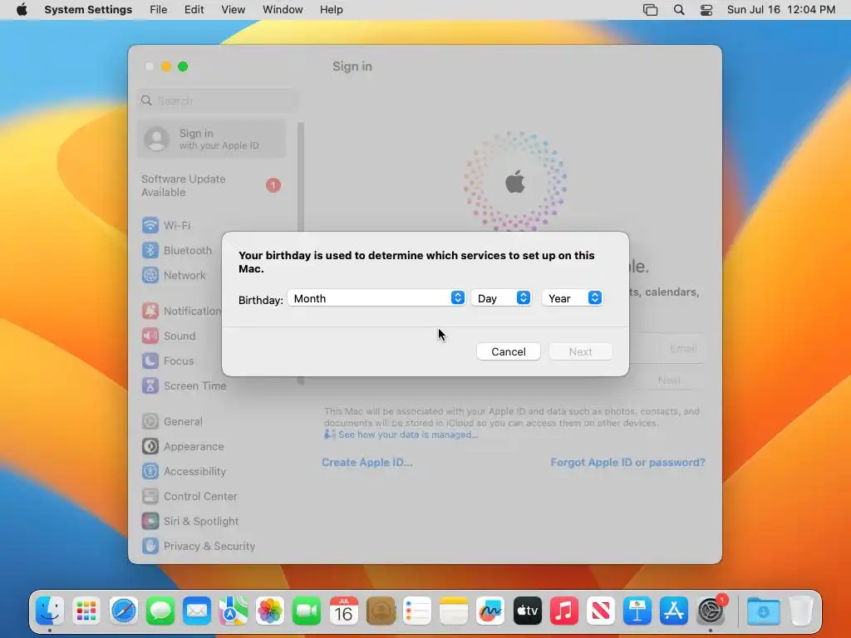Viewport: 851px width, 638px height.
Task: Open Control Center from menu bar
Action: (706, 10)
